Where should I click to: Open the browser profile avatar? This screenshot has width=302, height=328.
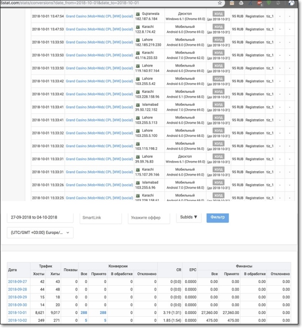(x=291, y=3)
